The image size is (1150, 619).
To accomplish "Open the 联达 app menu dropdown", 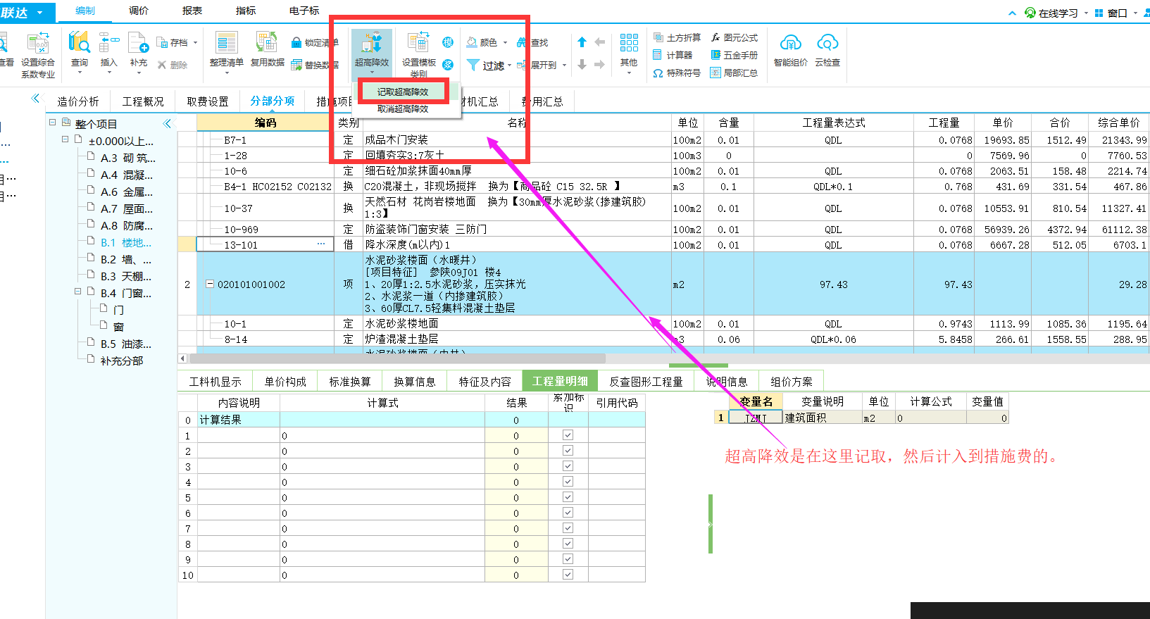I will pyautogui.click(x=39, y=13).
